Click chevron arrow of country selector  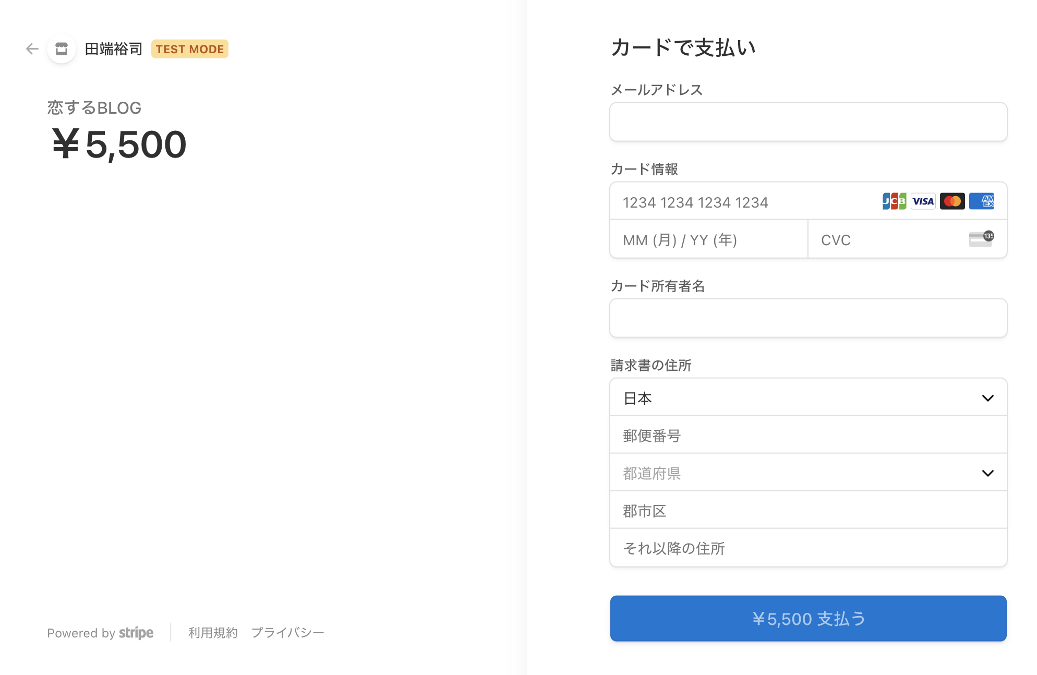point(987,398)
